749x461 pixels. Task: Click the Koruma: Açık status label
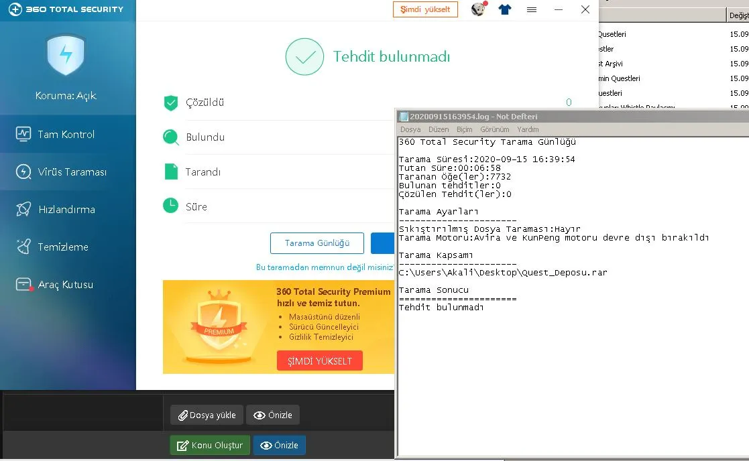point(66,96)
